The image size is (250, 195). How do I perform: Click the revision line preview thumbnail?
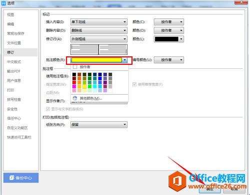tap(99, 49)
